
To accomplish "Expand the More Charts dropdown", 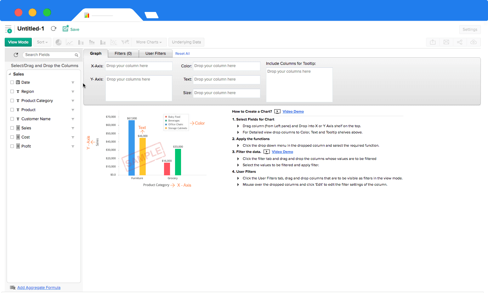I will (x=149, y=42).
